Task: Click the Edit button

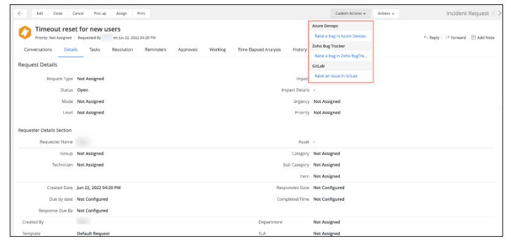Action: 40,13
